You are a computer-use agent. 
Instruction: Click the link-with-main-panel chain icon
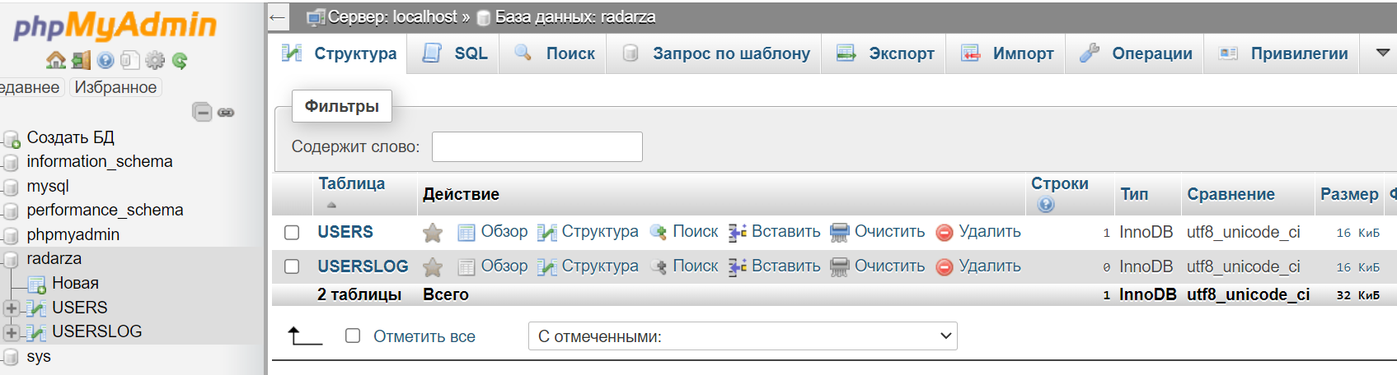click(x=226, y=112)
